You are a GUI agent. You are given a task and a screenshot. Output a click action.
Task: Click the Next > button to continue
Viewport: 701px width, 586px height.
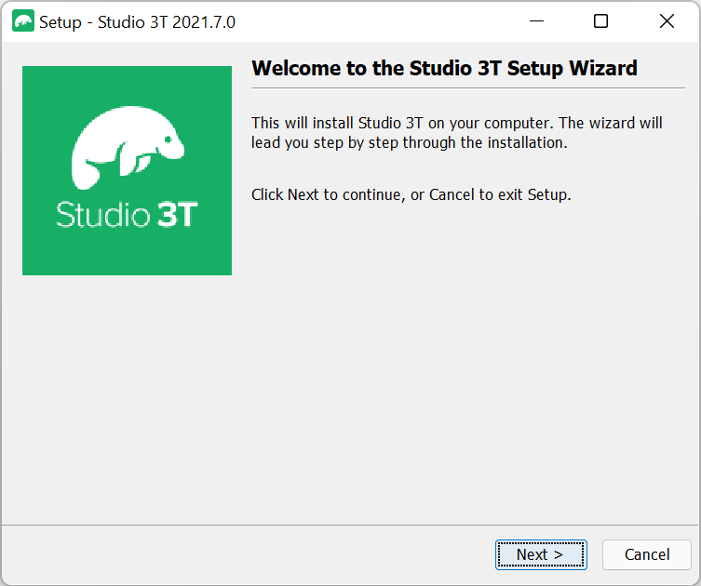(541, 554)
